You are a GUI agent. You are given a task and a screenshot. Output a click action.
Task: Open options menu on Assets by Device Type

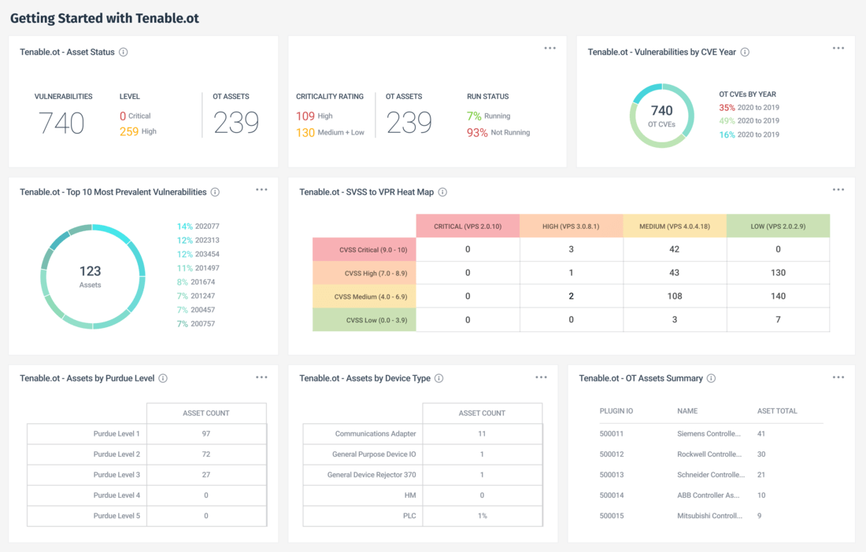click(542, 377)
